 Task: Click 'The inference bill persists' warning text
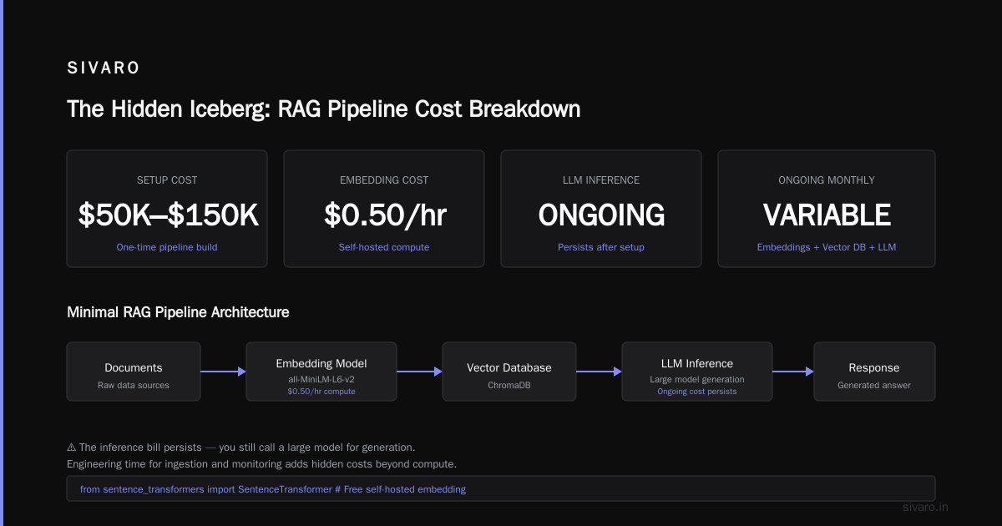pos(140,448)
